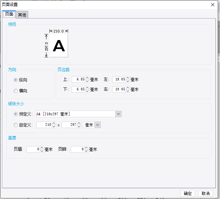Confirm settings with the 确定 button

188,193
